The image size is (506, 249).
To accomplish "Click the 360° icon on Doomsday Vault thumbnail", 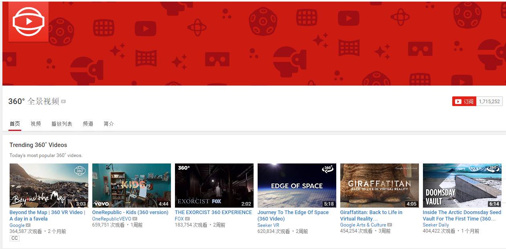I will click(x=493, y=169).
